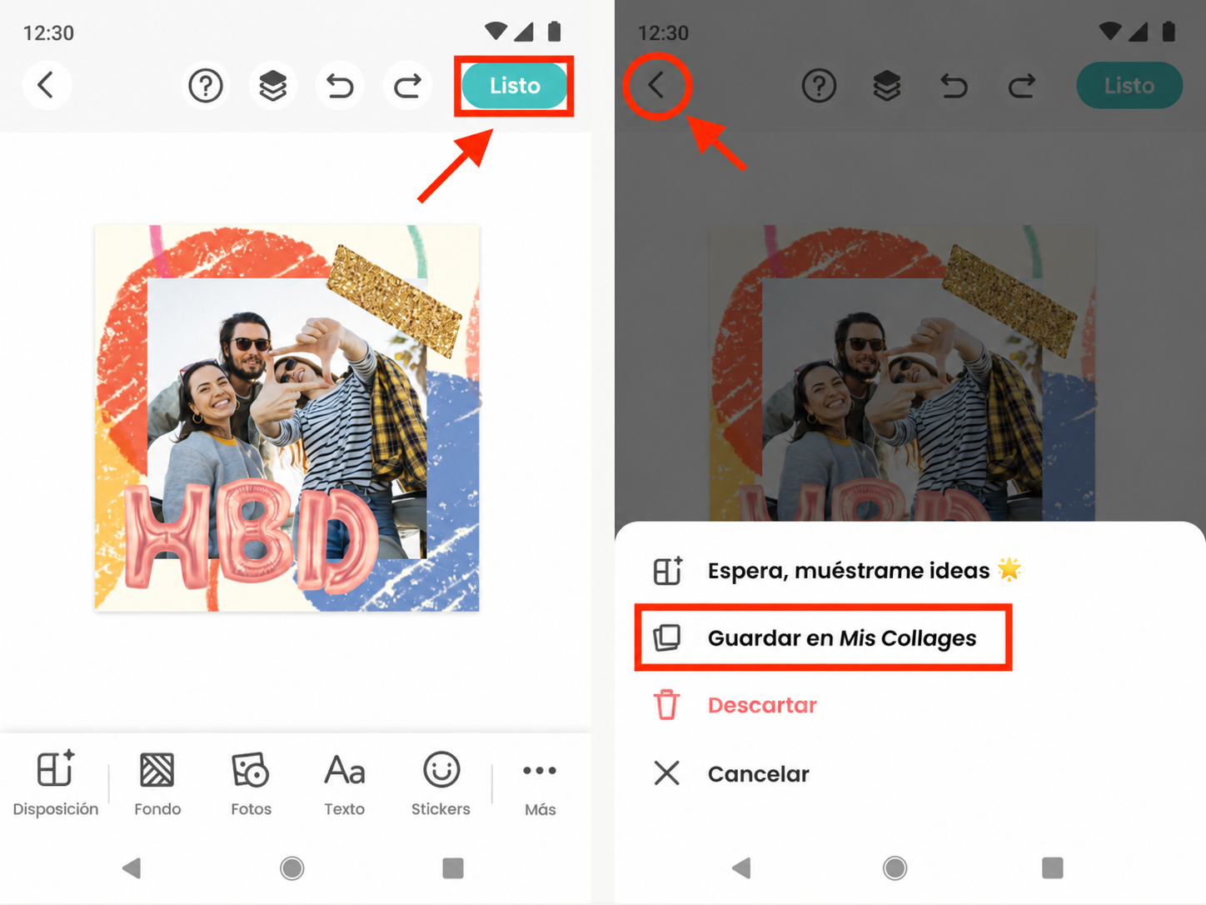This screenshot has height=905, width=1206.
Task: Tap the circled back arrow in right screen
Action: point(656,85)
